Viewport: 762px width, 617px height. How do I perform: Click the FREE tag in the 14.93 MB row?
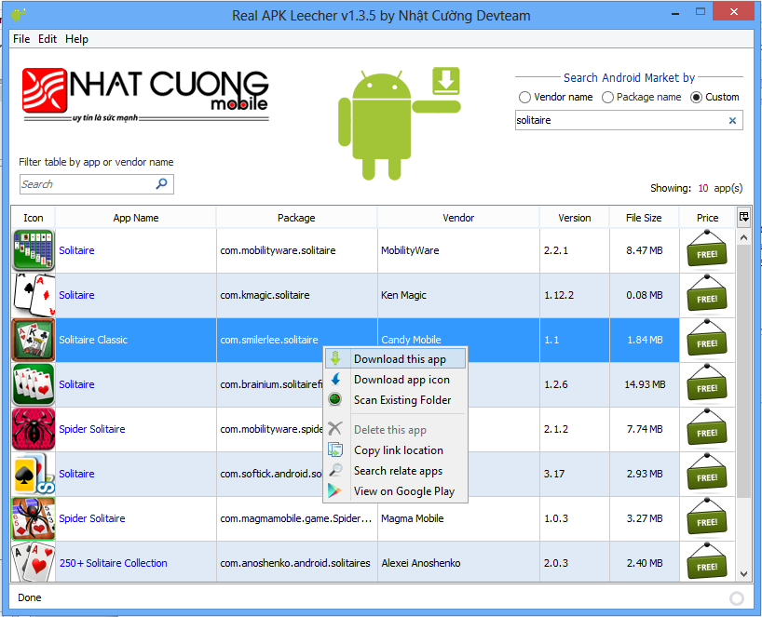point(707,383)
